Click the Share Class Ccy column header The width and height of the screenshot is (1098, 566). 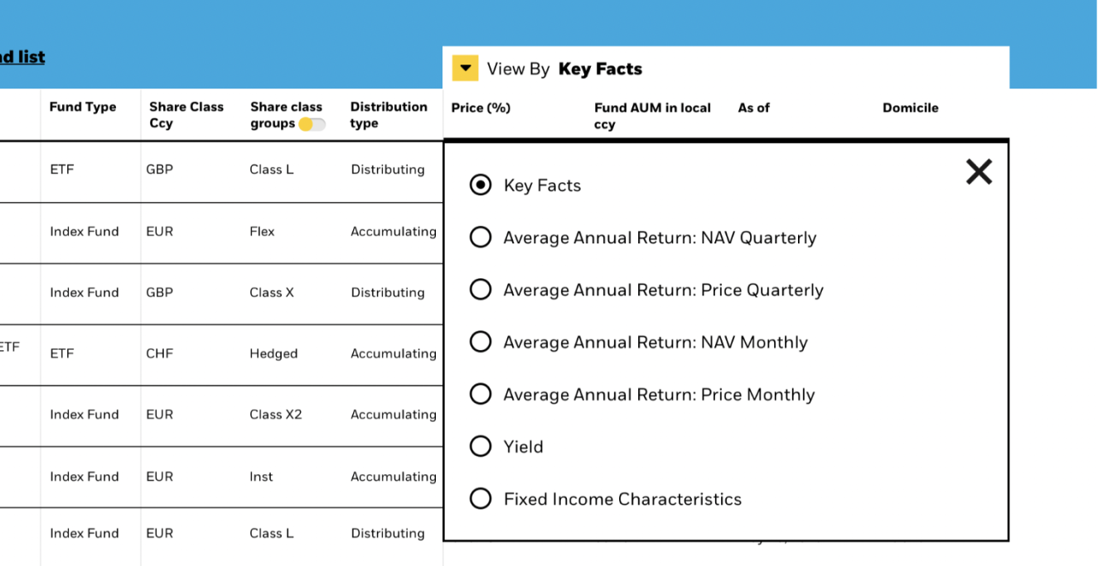[x=186, y=115]
